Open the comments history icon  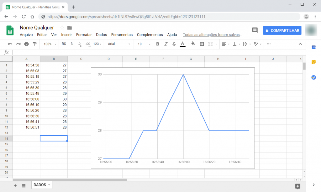pyautogui.click(x=255, y=30)
